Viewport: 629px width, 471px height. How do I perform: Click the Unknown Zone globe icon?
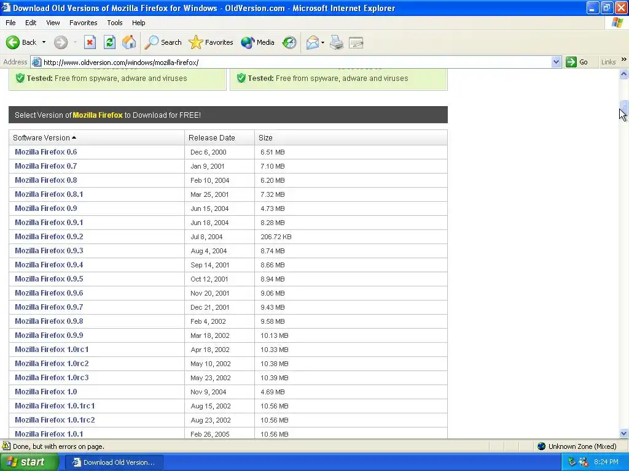pos(542,446)
